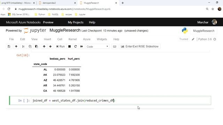Image resolution: width=223 pixels, height=125 pixels.
Task: Click the Trusted notebook indicator
Action: [x=184, y=39]
